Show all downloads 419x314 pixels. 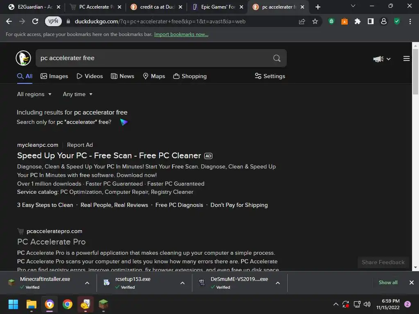[388, 283]
